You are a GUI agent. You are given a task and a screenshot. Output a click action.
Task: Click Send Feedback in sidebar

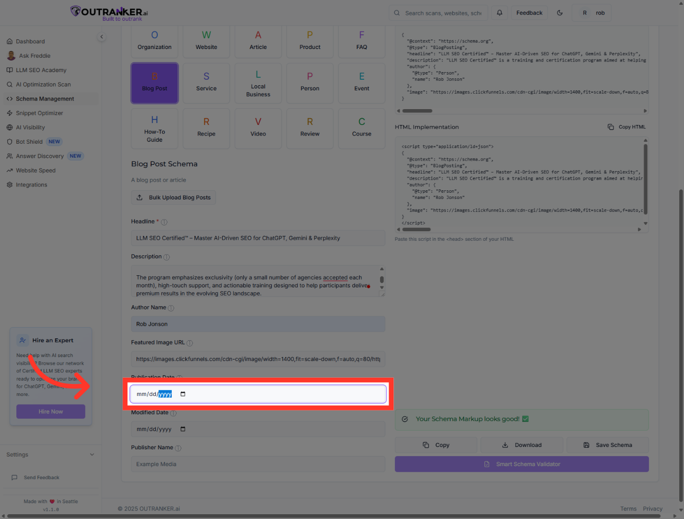point(41,478)
